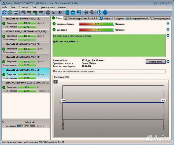Image resolution: width=174 pixels, height=145 pixels.
Task: Click help icon next to Повтор теста
Action: click(168, 61)
